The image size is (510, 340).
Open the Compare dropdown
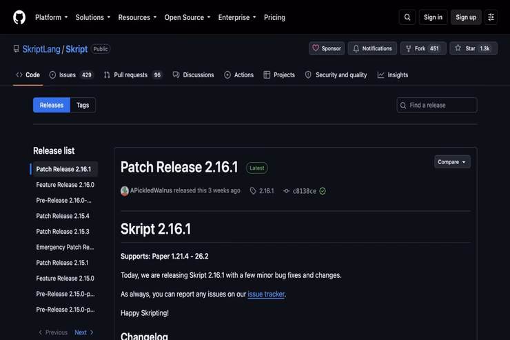(x=452, y=161)
